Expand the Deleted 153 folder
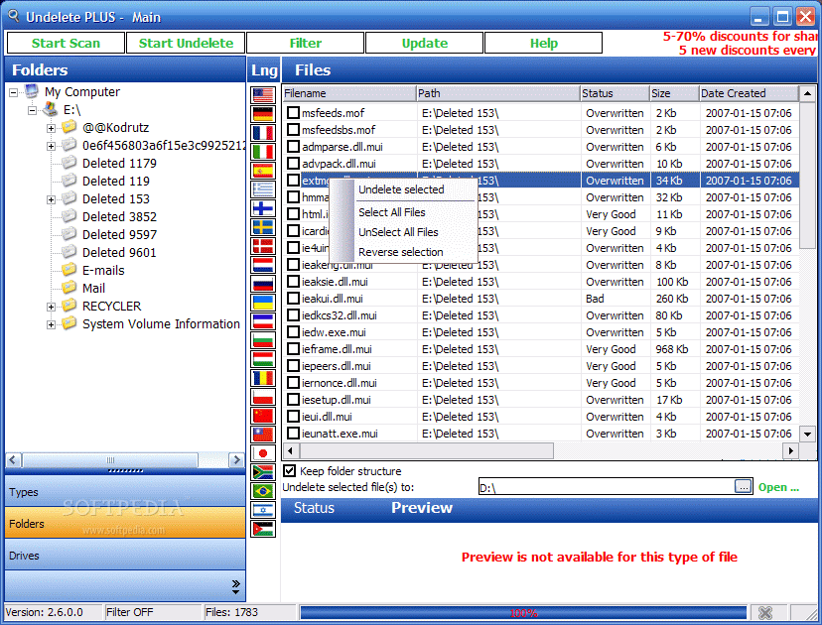Viewport: 822px width, 625px height. click(51, 199)
